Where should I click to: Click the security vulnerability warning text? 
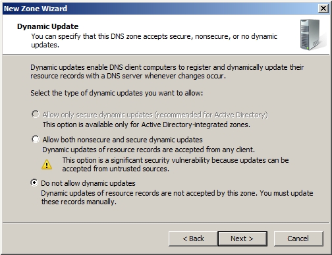[x=175, y=165]
